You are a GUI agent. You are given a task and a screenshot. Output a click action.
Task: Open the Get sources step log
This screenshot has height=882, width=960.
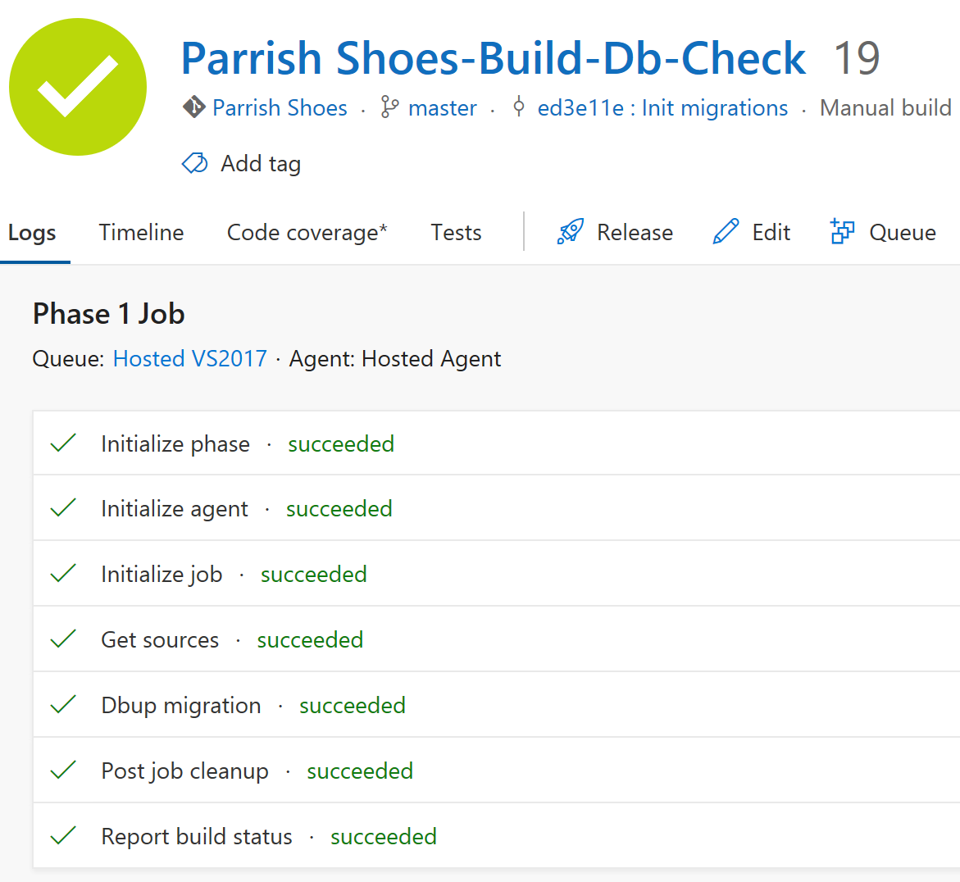160,639
